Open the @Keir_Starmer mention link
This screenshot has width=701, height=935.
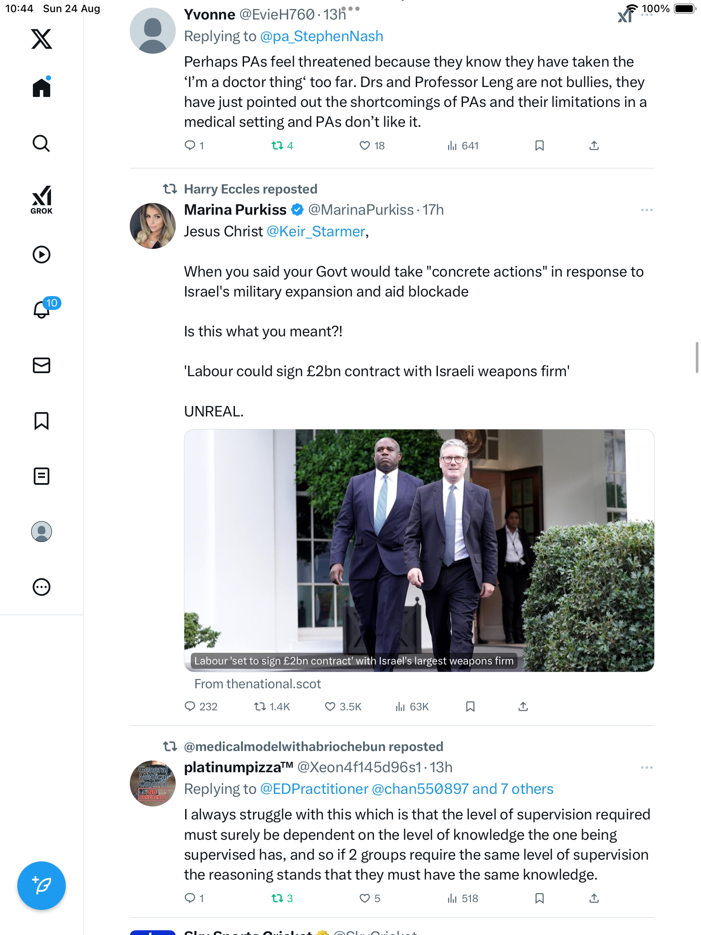[x=316, y=232]
